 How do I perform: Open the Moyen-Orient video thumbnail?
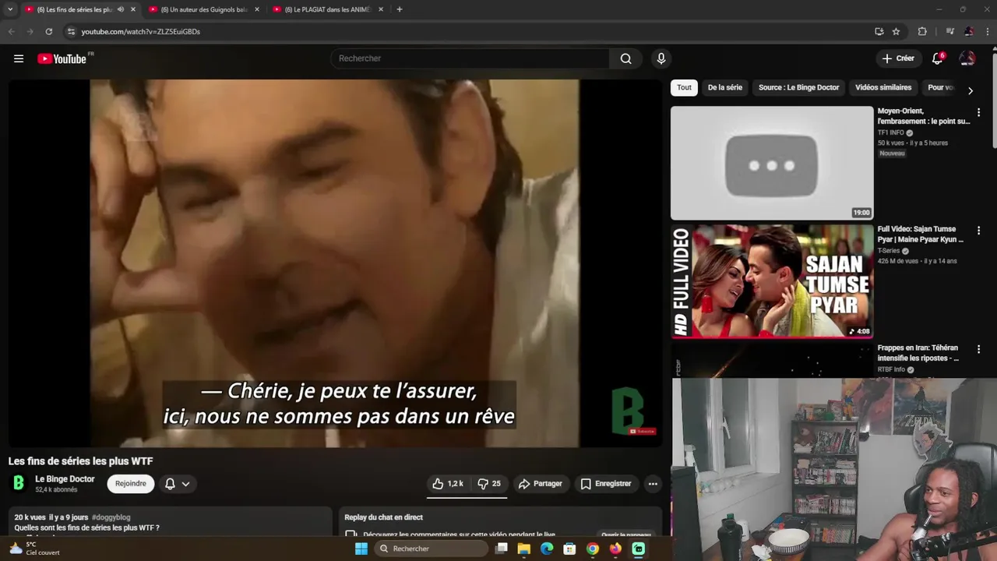(772, 163)
